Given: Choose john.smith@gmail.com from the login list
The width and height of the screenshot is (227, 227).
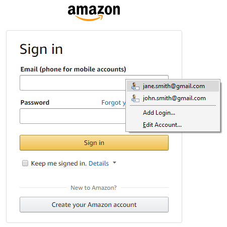Looking at the screenshot, I should [173, 98].
